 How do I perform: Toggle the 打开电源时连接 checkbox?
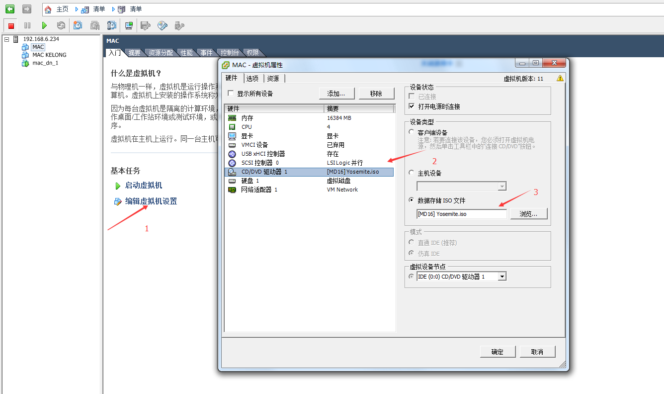[411, 106]
